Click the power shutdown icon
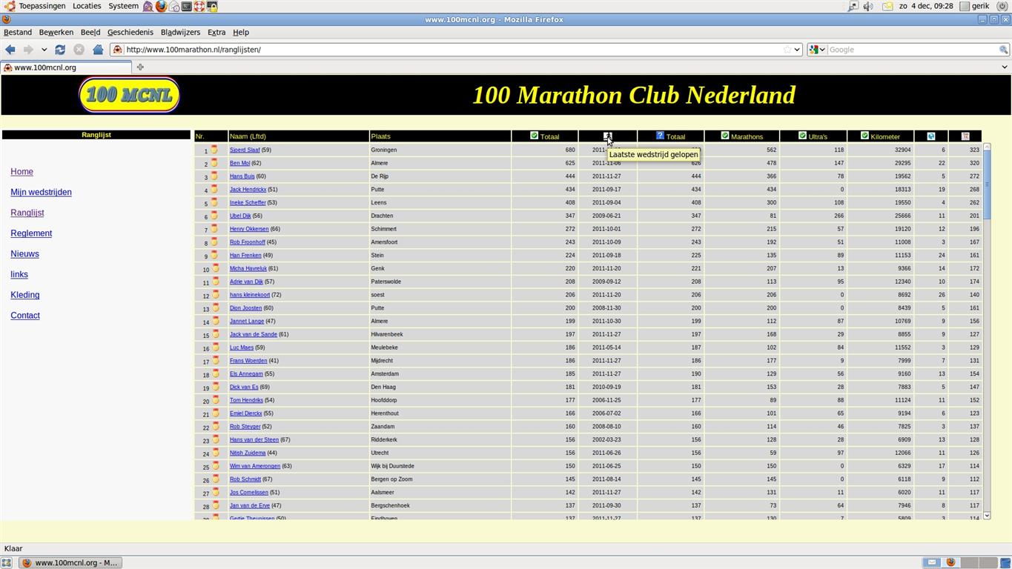This screenshot has height=569, width=1012. pyautogui.click(x=1002, y=6)
